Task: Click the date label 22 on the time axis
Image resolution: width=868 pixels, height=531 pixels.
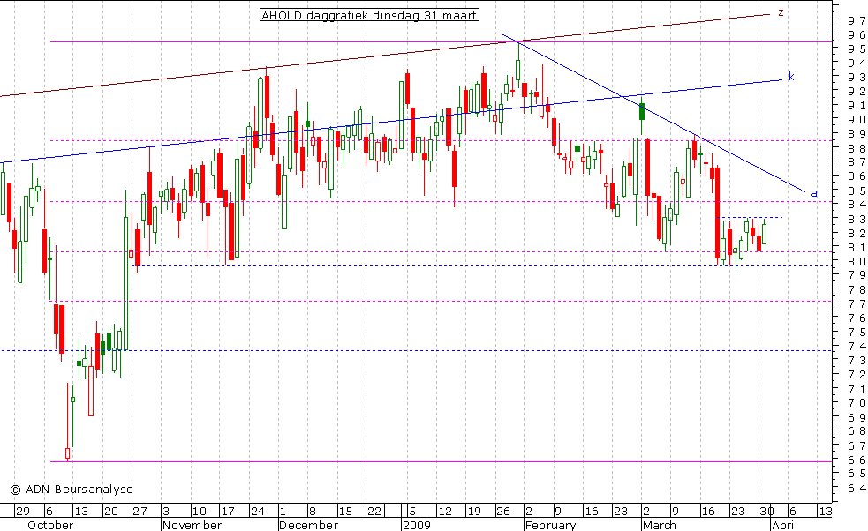Action: click(x=374, y=511)
